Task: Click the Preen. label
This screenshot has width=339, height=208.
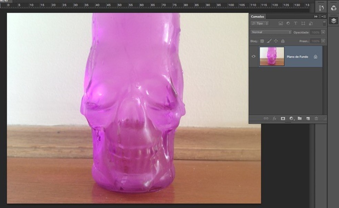Action: pos(304,41)
